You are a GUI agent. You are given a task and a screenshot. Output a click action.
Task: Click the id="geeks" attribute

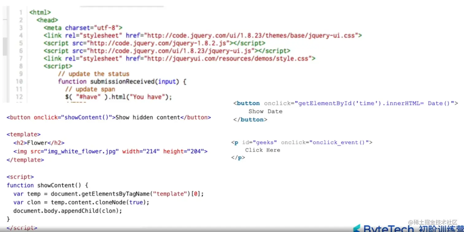(x=260, y=142)
